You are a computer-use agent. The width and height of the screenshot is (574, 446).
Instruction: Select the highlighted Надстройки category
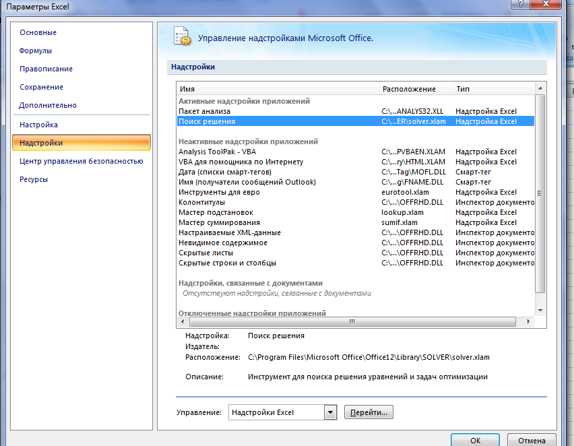tap(82, 143)
